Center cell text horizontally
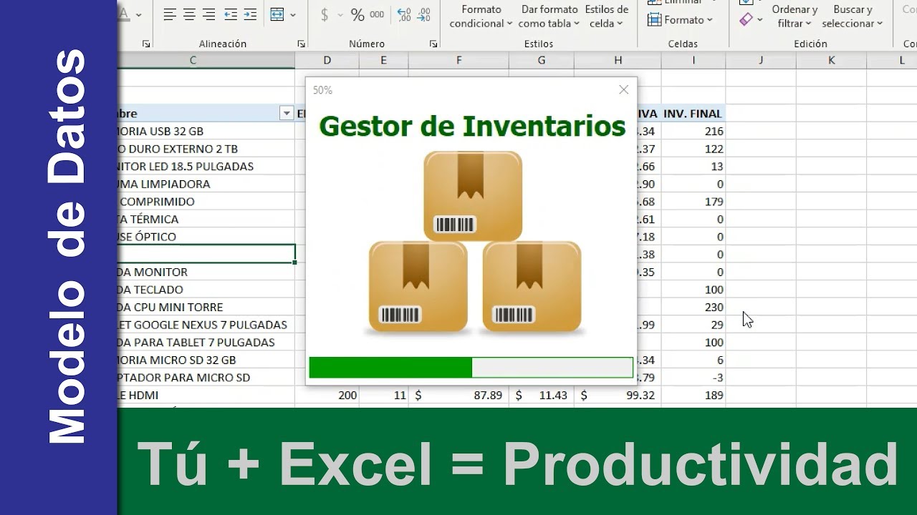Viewport: 917px width, 515px height. [189, 14]
